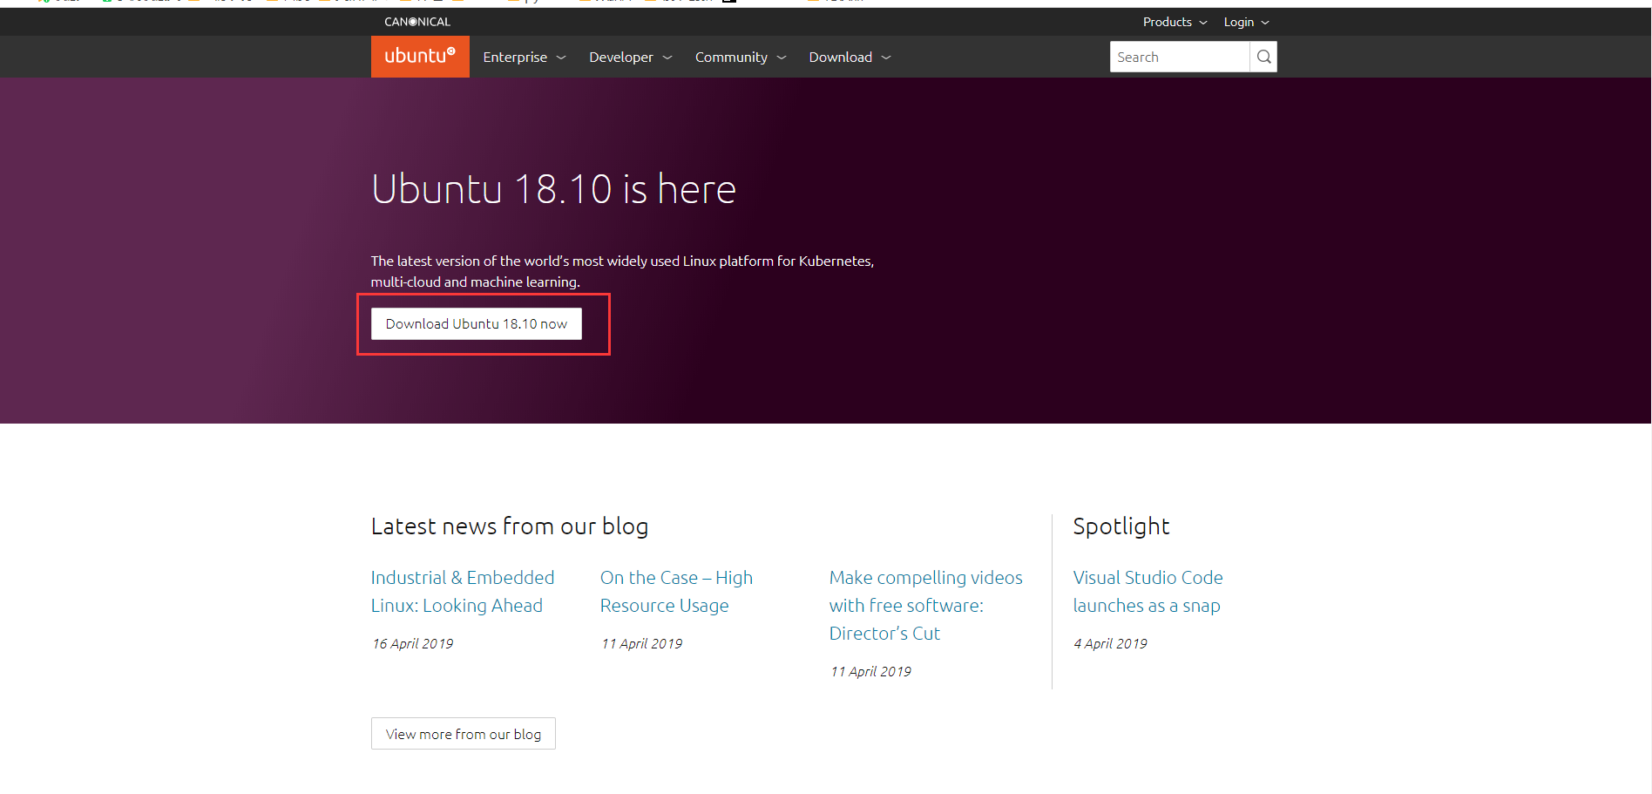Expand the Enterprise menu chevron
Image resolution: width=1652 pixels, height=794 pixels.
(561, 58)
